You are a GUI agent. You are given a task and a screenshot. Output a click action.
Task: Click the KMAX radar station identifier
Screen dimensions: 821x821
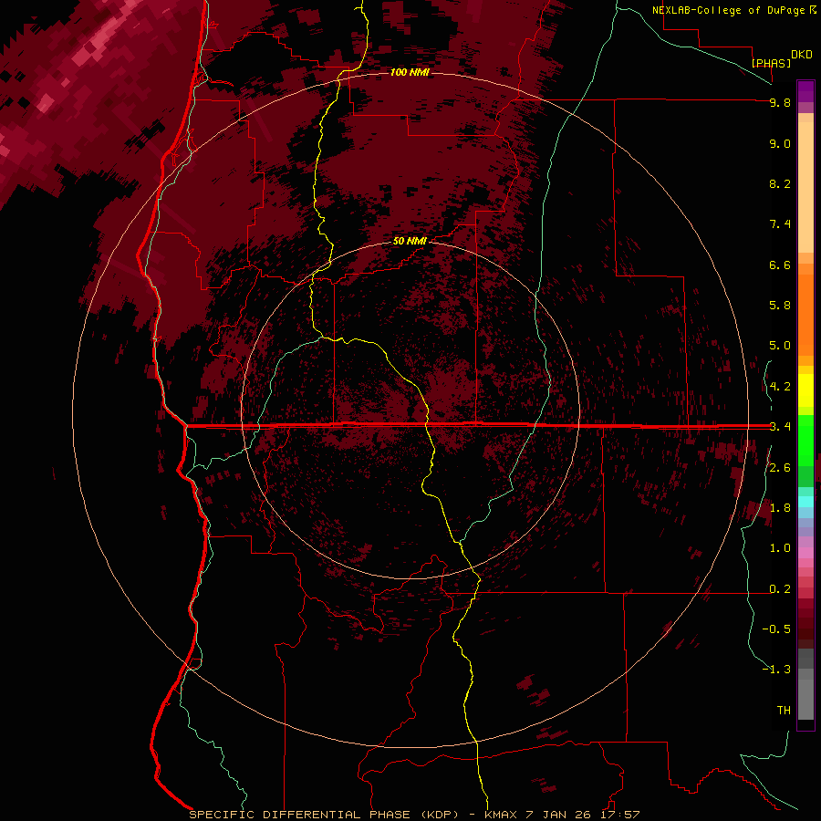click(501, 815)
